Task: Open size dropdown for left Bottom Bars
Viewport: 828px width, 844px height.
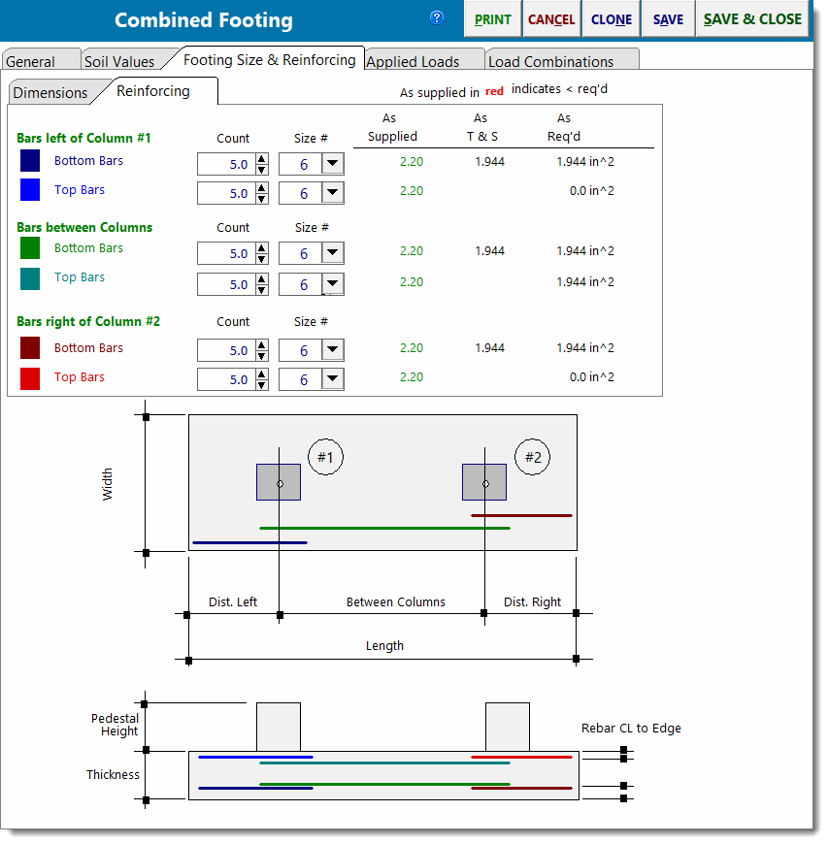Action: (332, 164)
